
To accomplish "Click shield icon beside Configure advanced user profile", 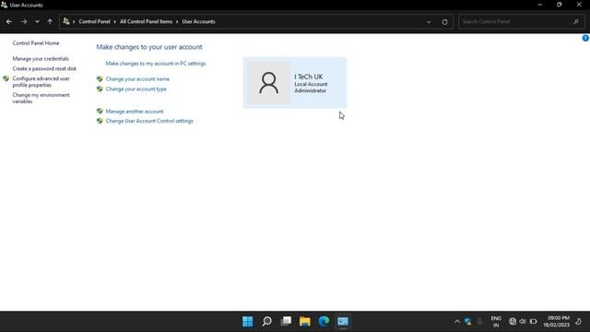I will tap(6, 78).
